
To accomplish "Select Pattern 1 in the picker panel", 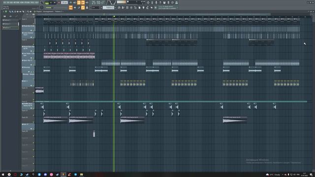I will (x=10, y=20).
